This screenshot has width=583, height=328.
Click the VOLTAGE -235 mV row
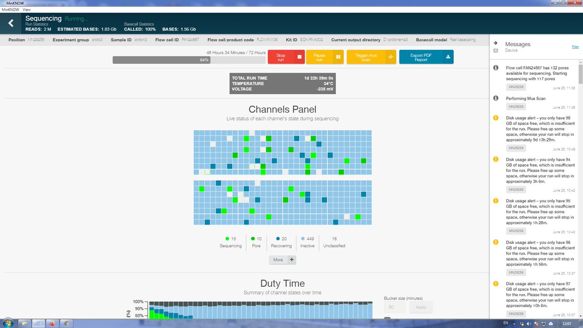[x=282, y=89]
